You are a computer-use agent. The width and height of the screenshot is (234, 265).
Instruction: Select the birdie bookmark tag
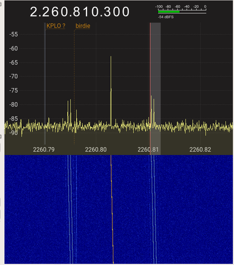click(83, 26)
